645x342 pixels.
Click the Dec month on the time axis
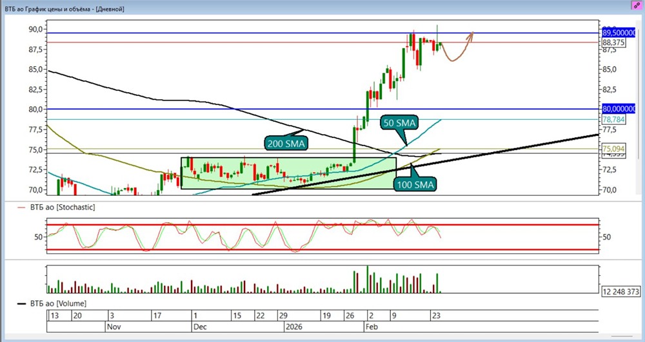click(x=200, y=327)
